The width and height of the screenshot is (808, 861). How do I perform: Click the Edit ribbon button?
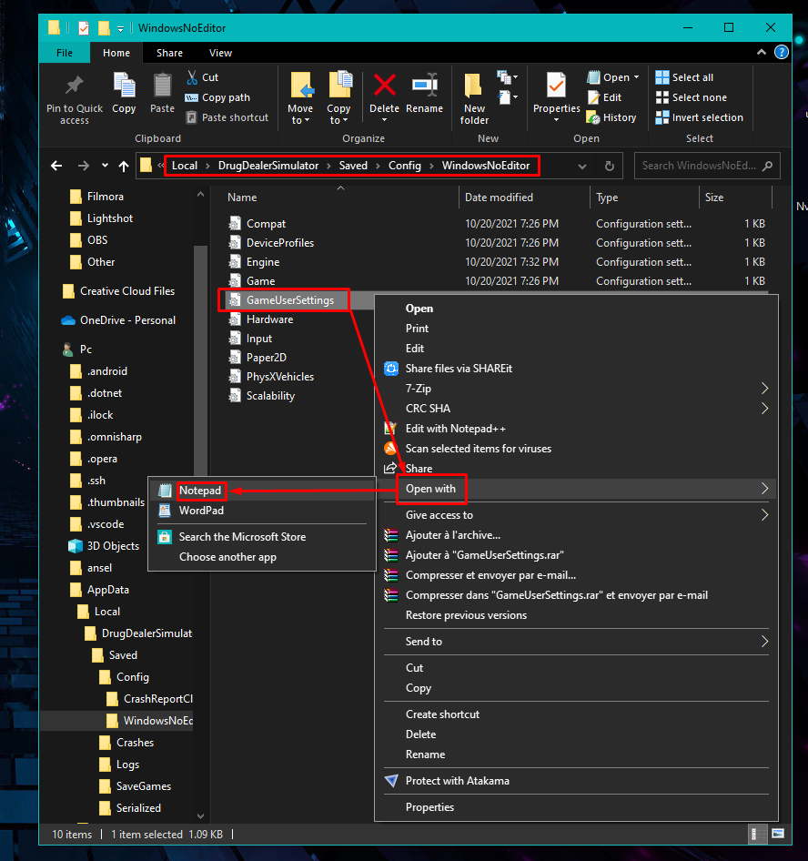point(604,97)
